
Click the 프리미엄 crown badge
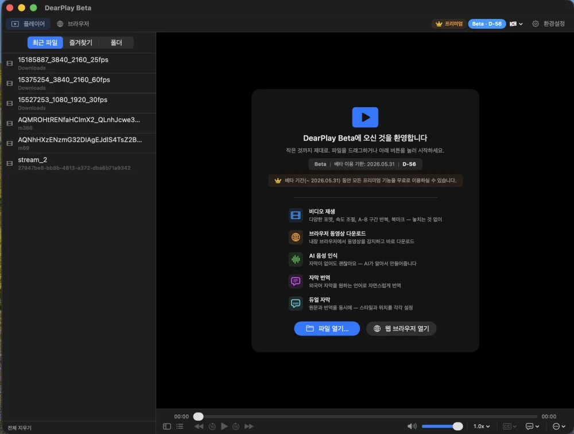tap(449, 24)
